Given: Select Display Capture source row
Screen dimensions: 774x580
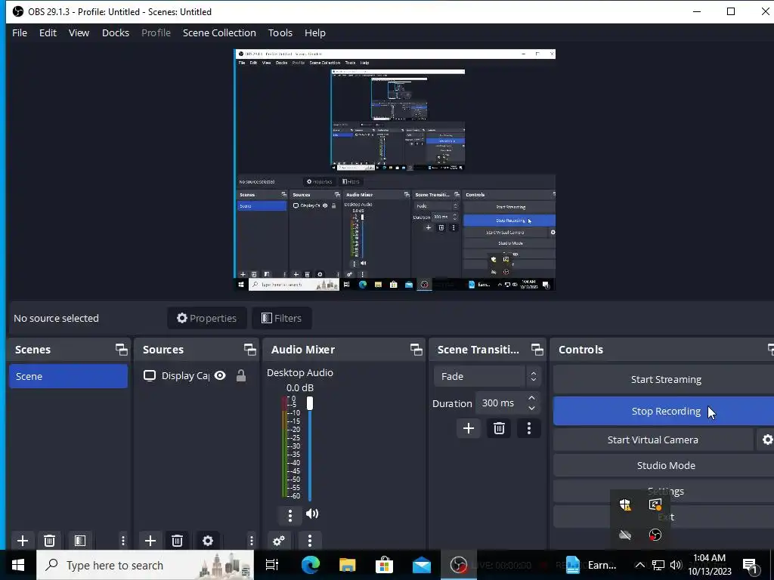Looking at the screenshot, I should pyautogui.click(x=196, y=376).
